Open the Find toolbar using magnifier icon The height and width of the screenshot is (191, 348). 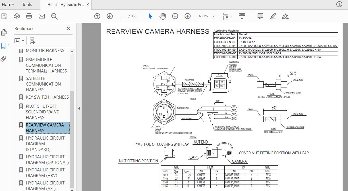tap(54, 16)
